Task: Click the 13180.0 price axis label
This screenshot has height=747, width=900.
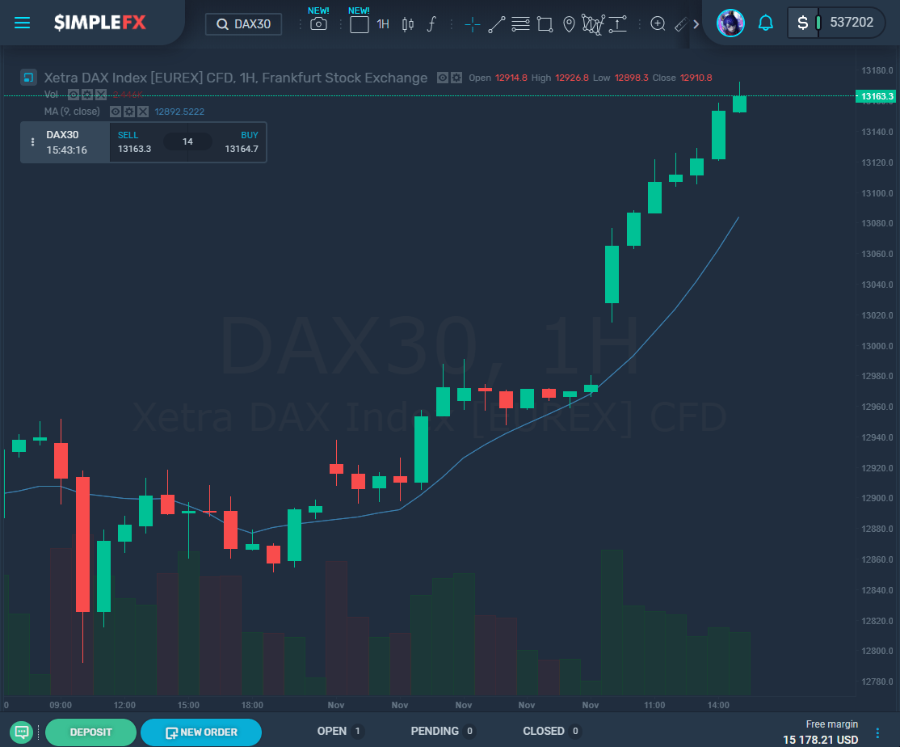Action: point(877,70)
